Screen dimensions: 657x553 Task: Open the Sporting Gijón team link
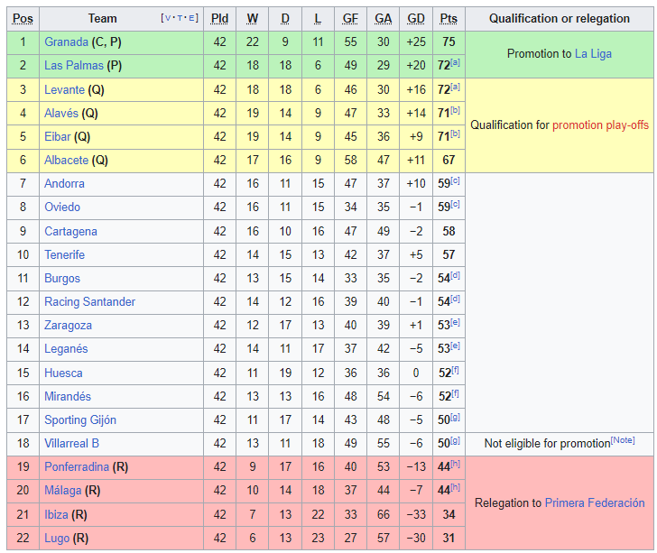80,419
